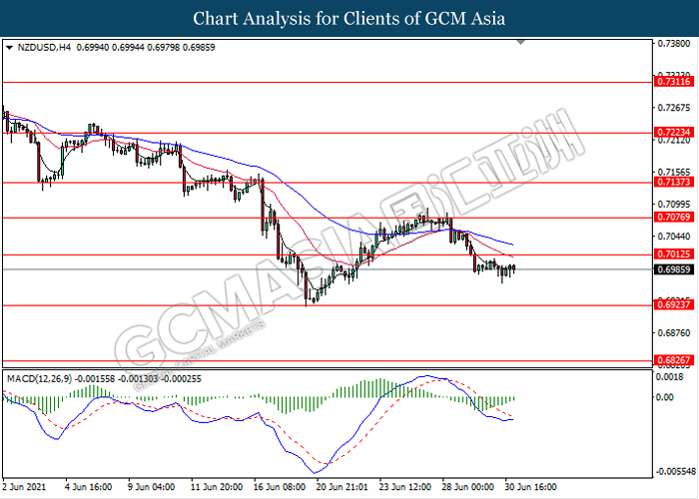The width and height of the screenshot is (699, 499).
Task: Select the 0.70769 price level label
Action: point(674,217)
